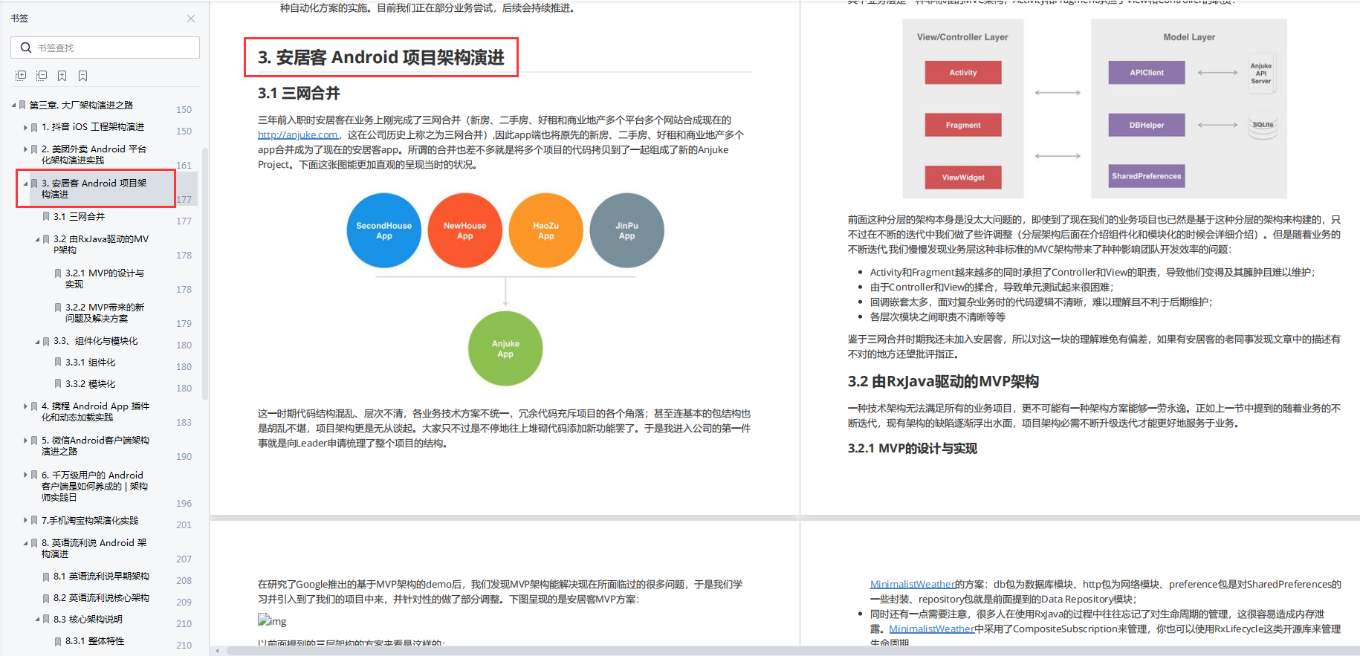The height and width of the screenshot is (656, 1360).
Task: Click the delete bookmark icon
Action: 83,76
